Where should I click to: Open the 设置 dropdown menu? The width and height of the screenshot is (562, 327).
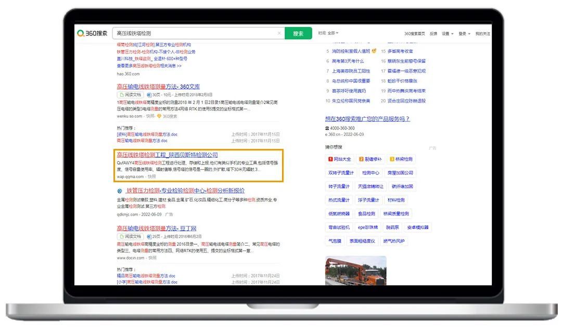(x=447, y=34)
